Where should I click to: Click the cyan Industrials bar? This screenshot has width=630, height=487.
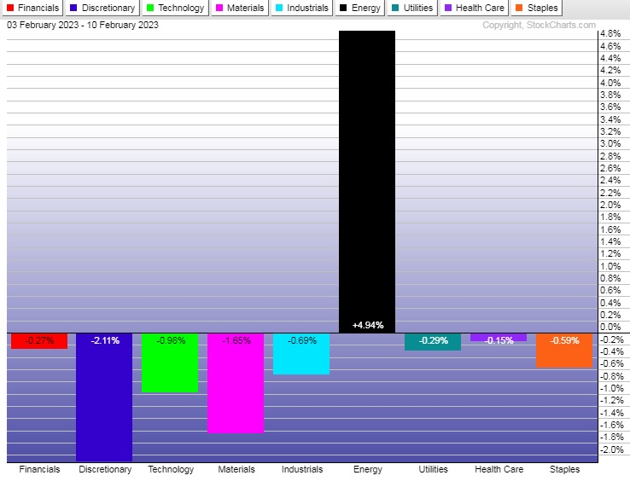pos(301,354)
